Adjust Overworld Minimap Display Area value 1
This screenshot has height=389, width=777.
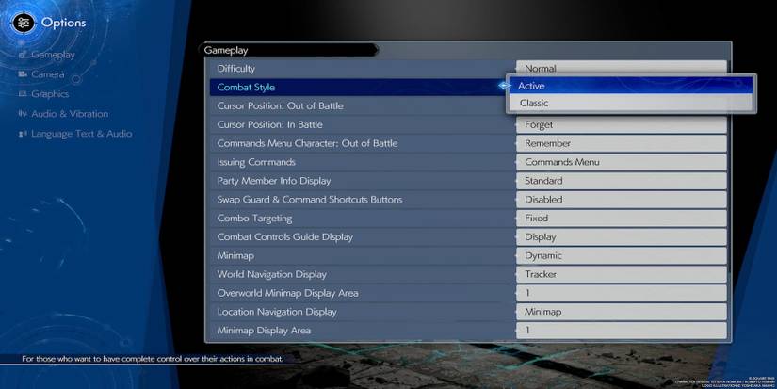(621, 293)
